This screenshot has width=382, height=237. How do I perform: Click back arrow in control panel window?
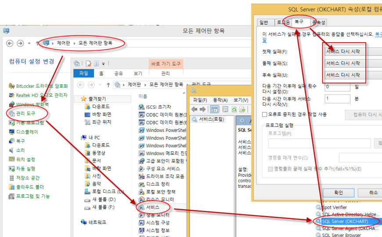[10, 44]
